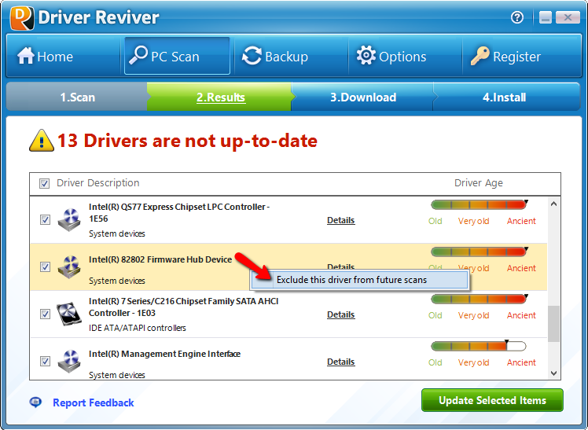Click the SATA AHCI Controller hard drive icon
The image size is (588, 430).
click(x=69, y=314)
